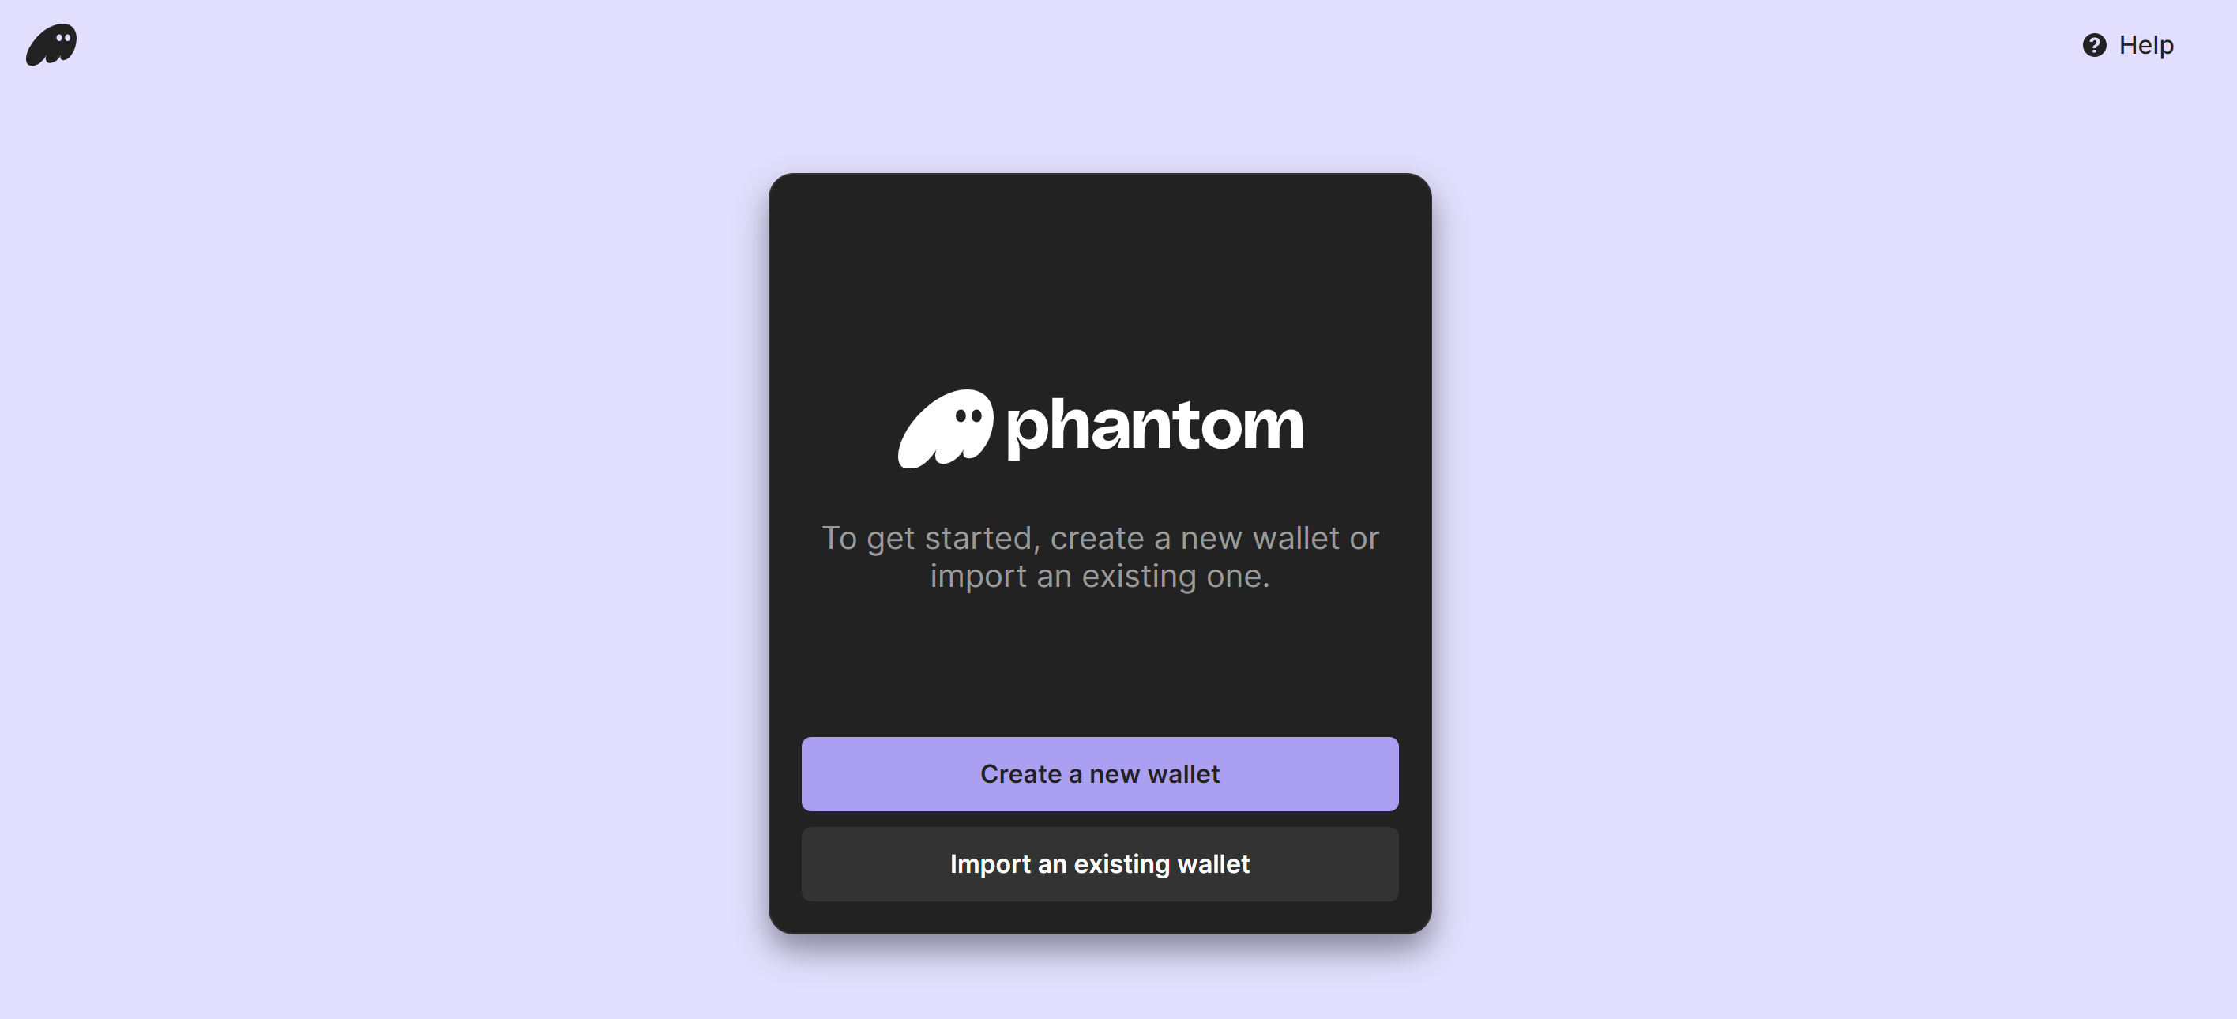Begin importing with Import an existing wallet
The height and width of the screenshot is (1019, 2237).
click(x=1100, y=863)
